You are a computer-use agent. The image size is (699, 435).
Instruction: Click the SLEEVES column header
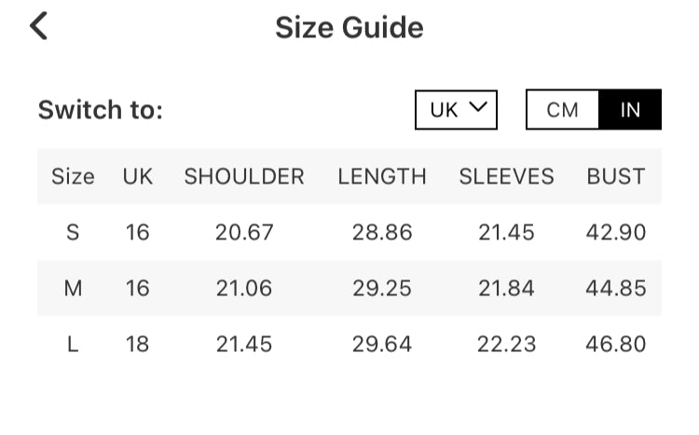click(x=506, y=176)
